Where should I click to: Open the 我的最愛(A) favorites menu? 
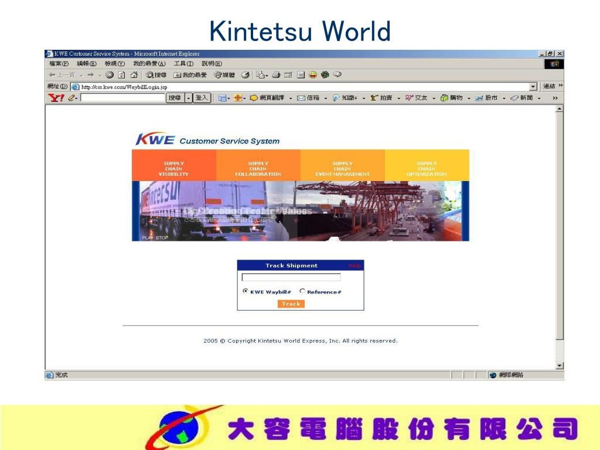[x=149, y=63]
